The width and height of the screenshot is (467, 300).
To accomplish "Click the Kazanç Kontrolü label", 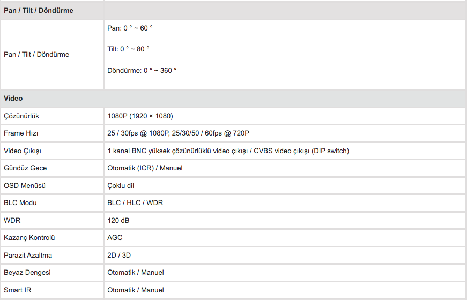I will [29, 238].
